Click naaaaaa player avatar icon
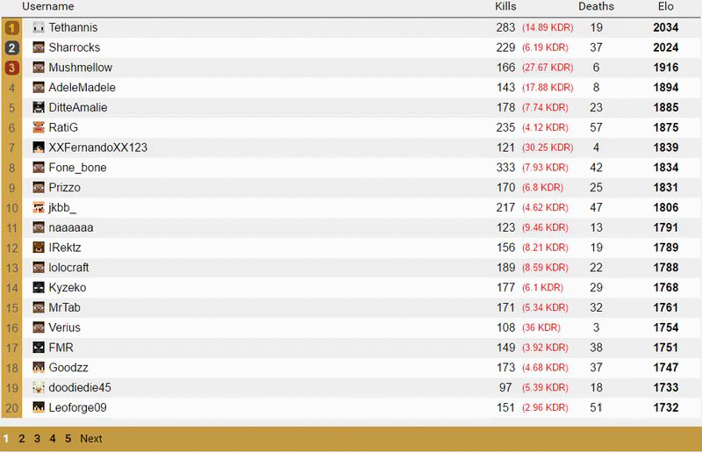 (x=39, y=227)
